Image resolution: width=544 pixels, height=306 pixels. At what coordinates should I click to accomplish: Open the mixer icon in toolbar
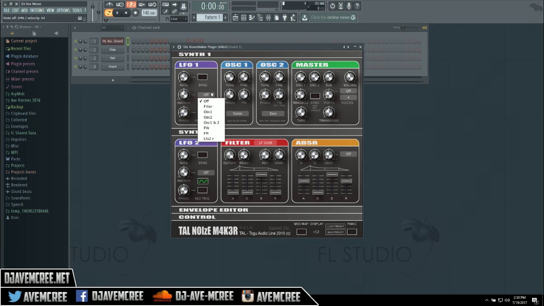(x=268, y=17)
